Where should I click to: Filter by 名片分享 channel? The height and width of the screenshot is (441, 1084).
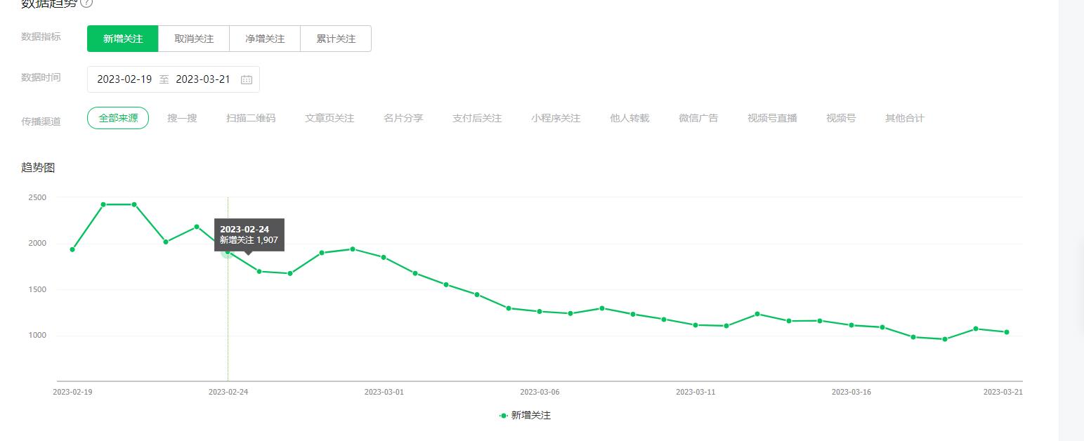pyautogui.click(x=403, y=118)
